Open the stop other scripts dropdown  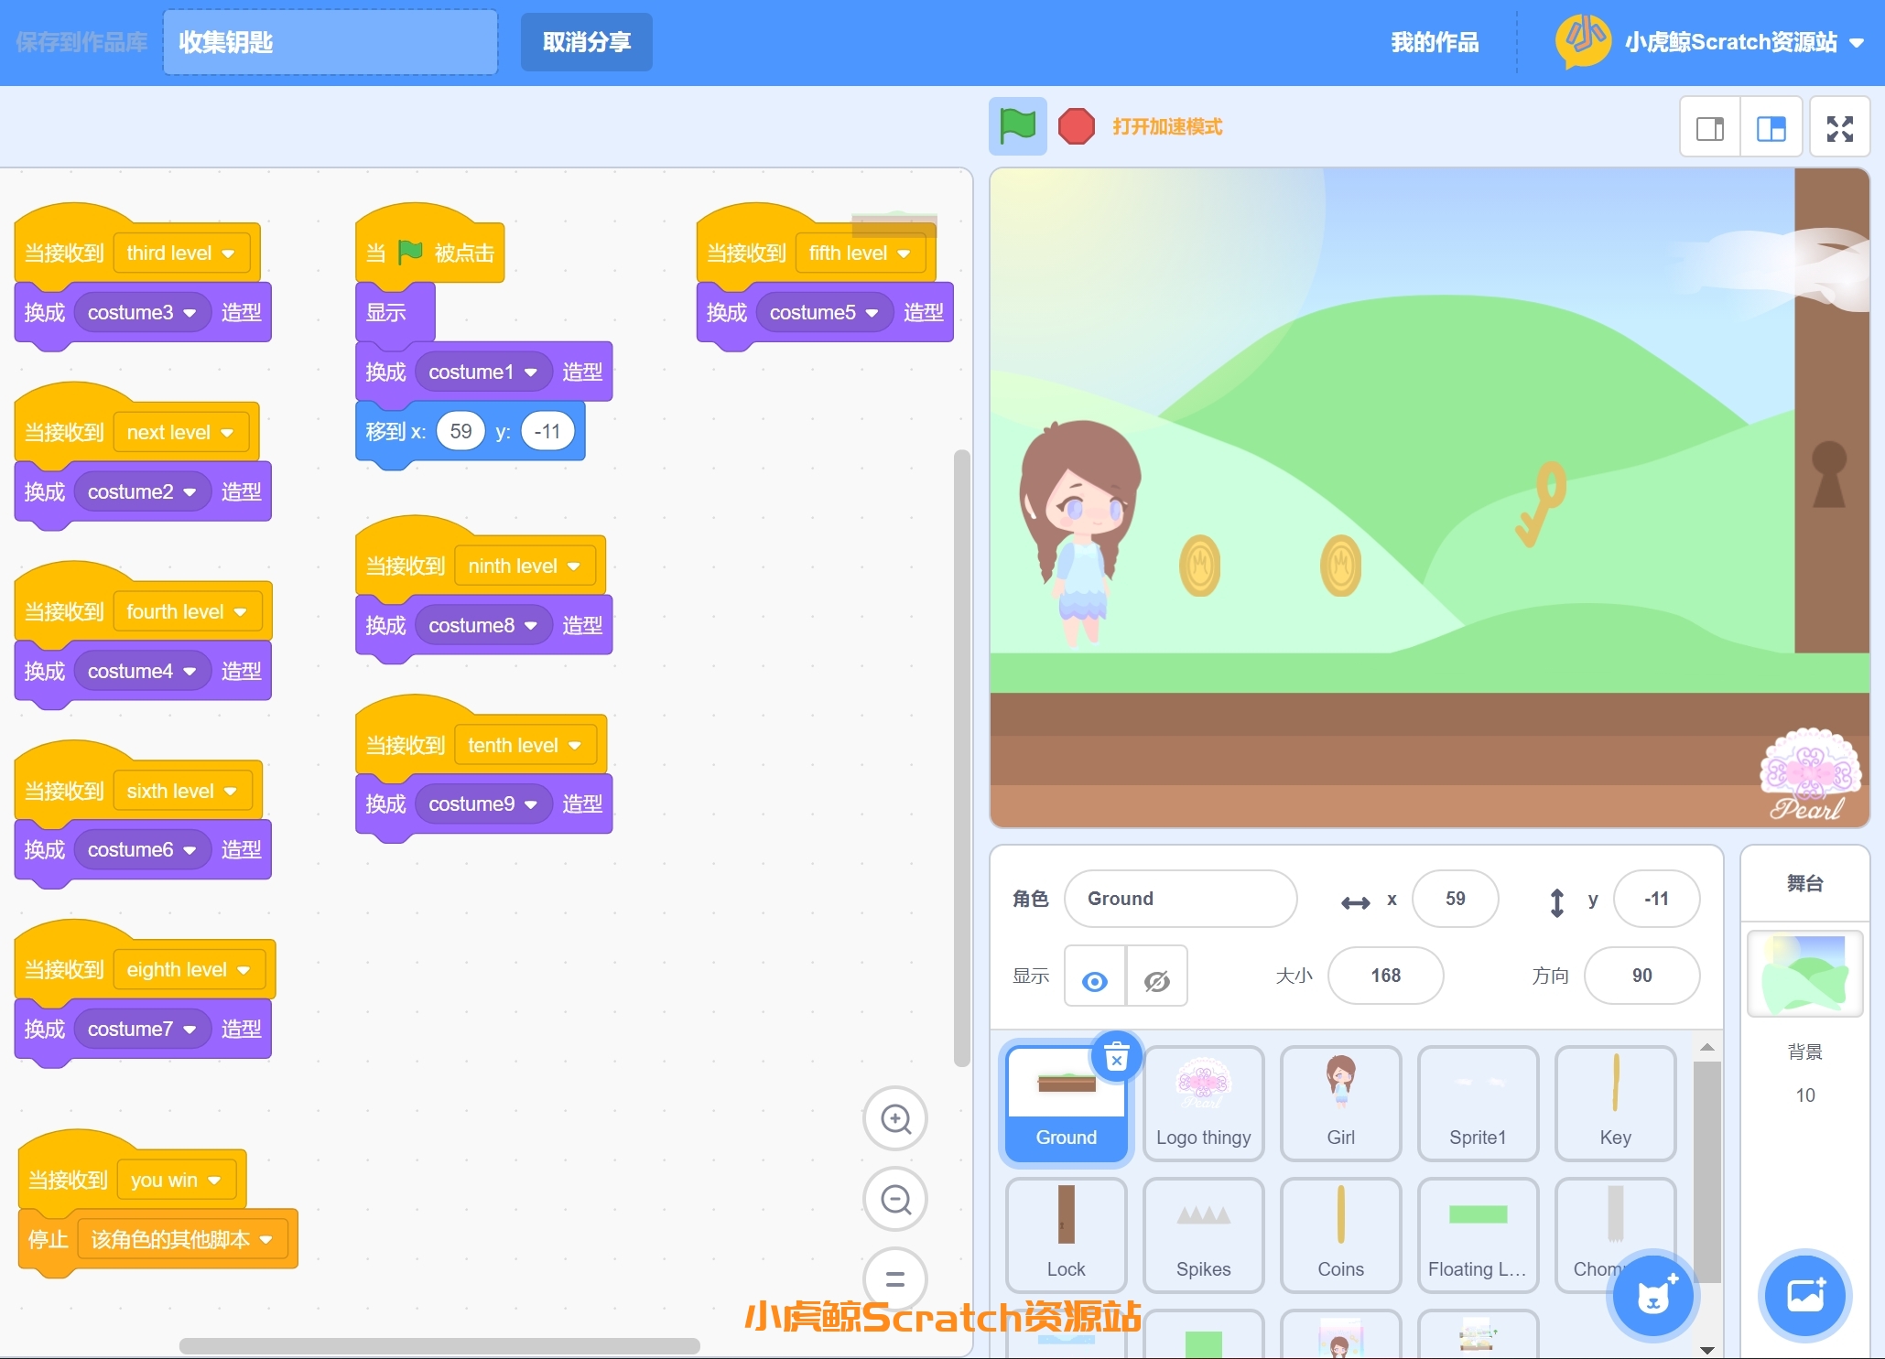pos(182,1239)
